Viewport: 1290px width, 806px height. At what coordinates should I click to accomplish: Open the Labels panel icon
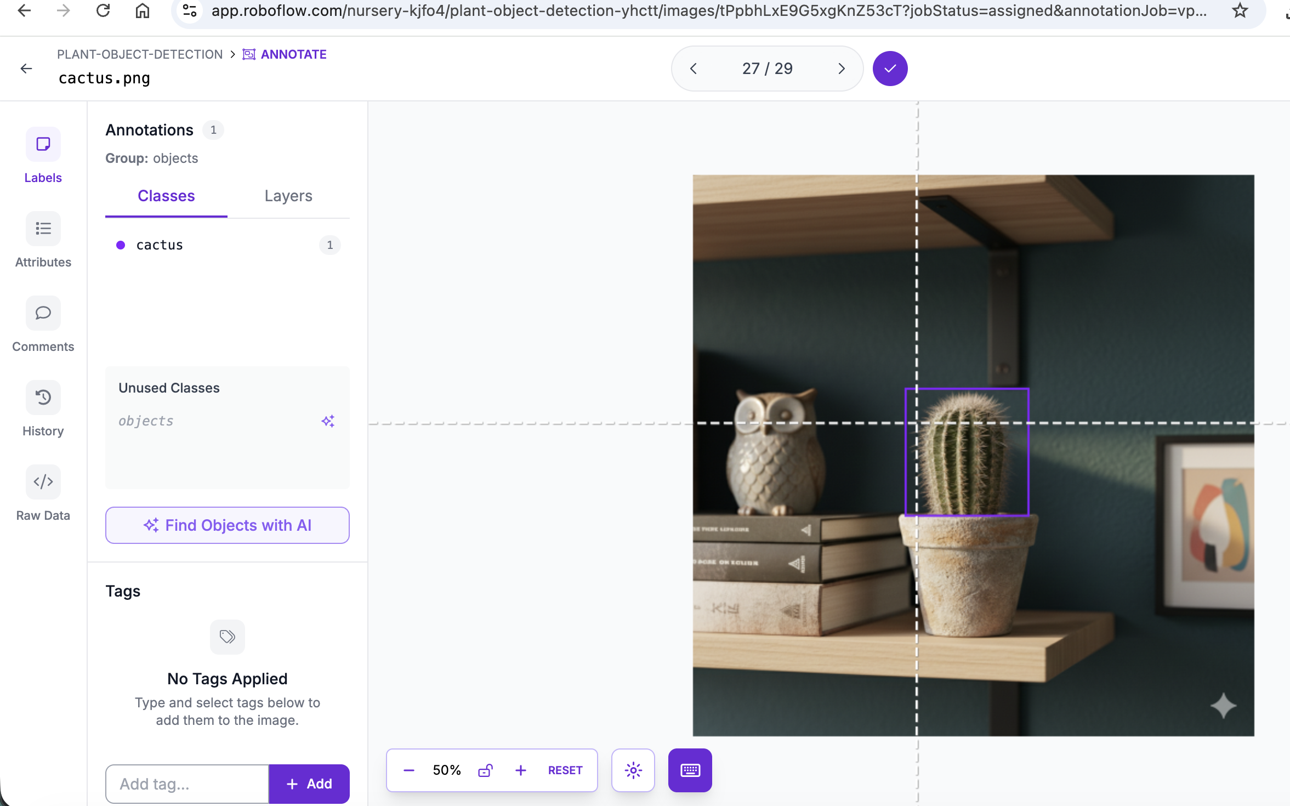(x=43, y=144)
